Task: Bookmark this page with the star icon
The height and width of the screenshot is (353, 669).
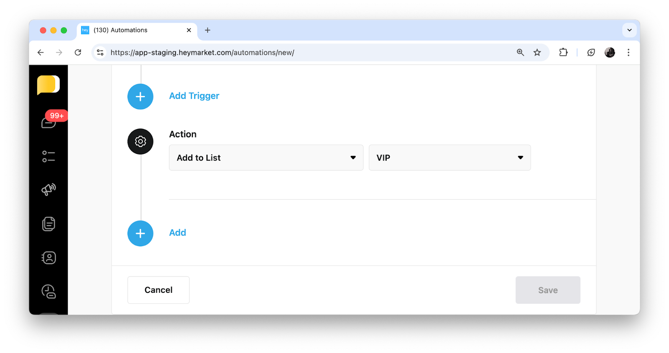Action: pos(537,53)
